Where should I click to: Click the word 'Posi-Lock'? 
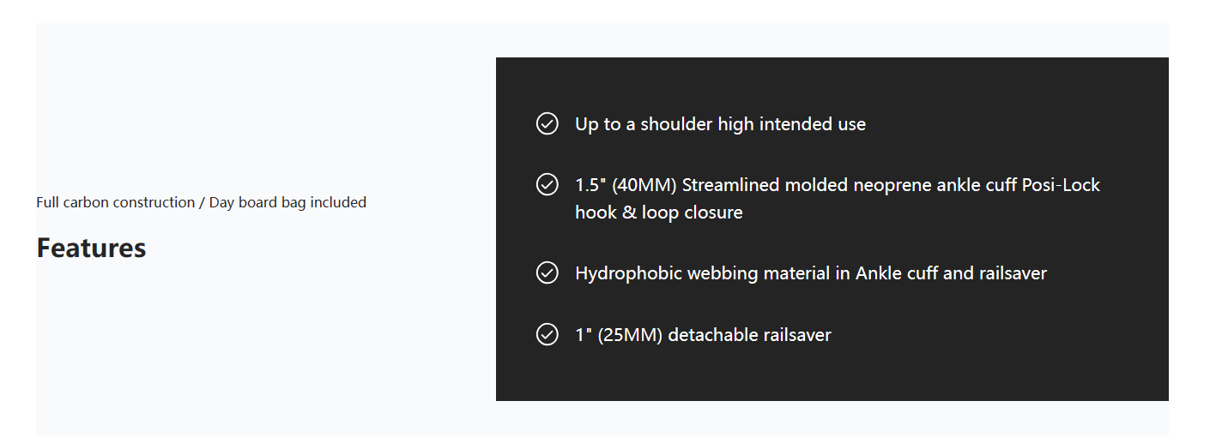[1061, 185]
